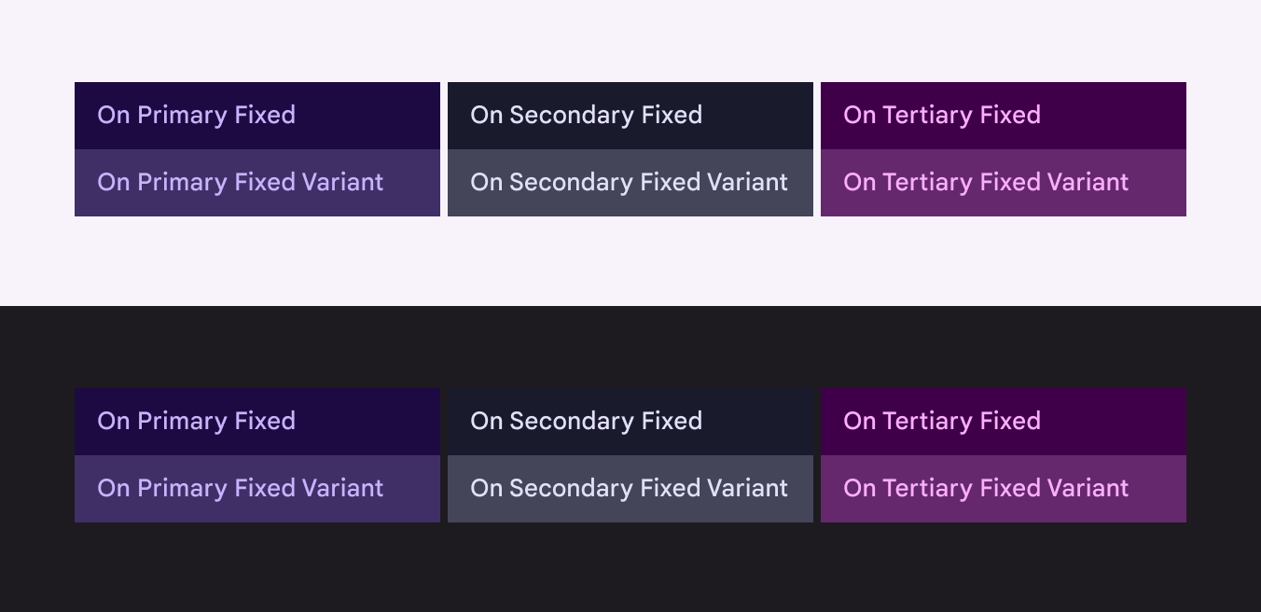Screen dimensions: 1261x612
Task: Choose On Secondary Fixed Variant swatch, light section
Action: coord(800,183)
